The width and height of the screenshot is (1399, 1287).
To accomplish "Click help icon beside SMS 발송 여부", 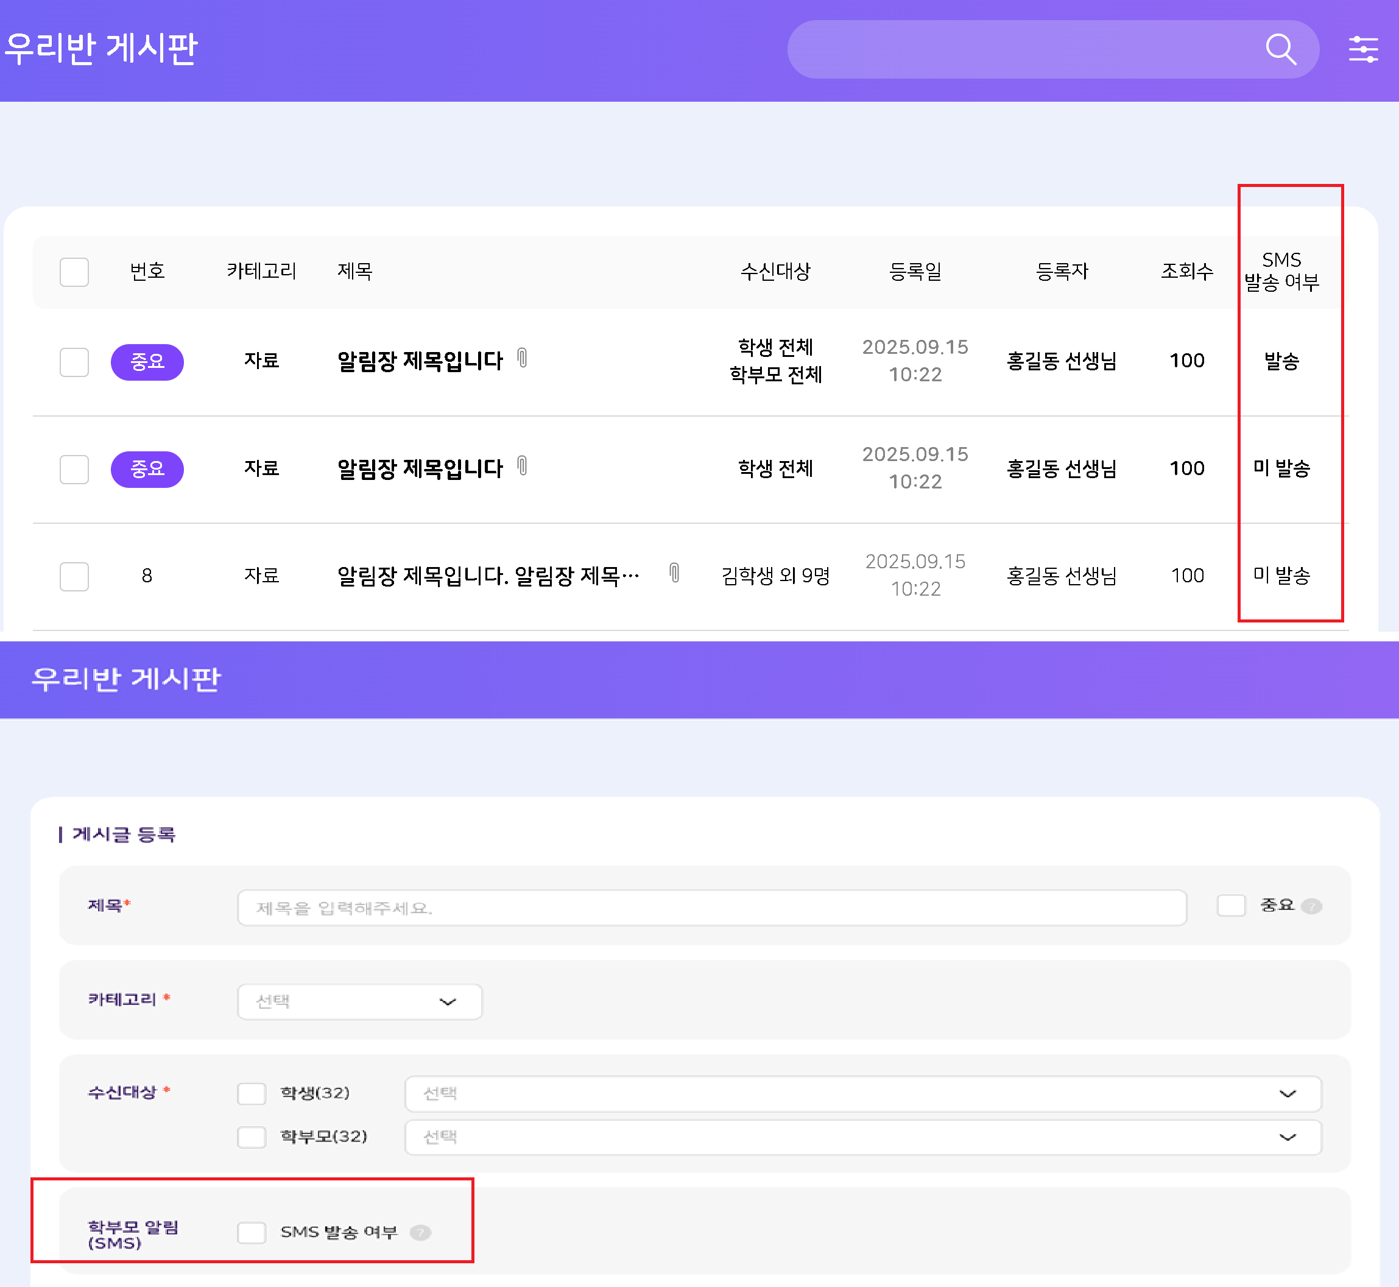I will pyautogui.click(x=421, y=1233).
